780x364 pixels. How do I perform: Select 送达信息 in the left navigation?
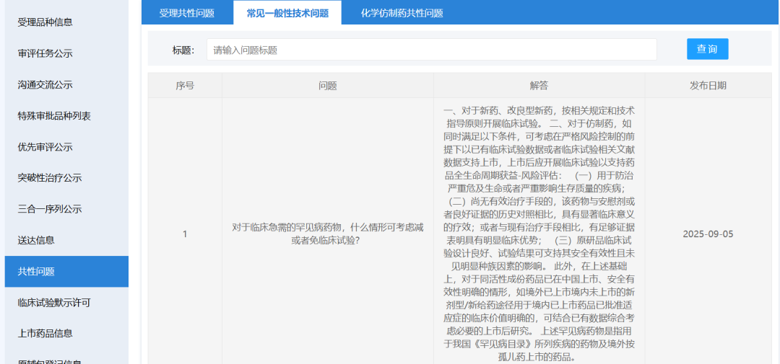point(36,240)
